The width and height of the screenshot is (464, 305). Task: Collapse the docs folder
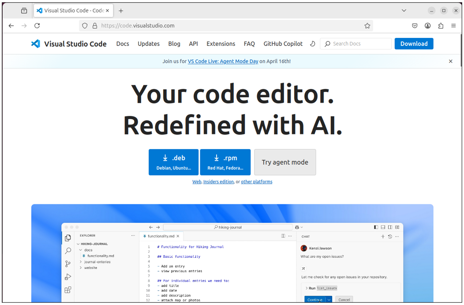click(x=80, y=250)
